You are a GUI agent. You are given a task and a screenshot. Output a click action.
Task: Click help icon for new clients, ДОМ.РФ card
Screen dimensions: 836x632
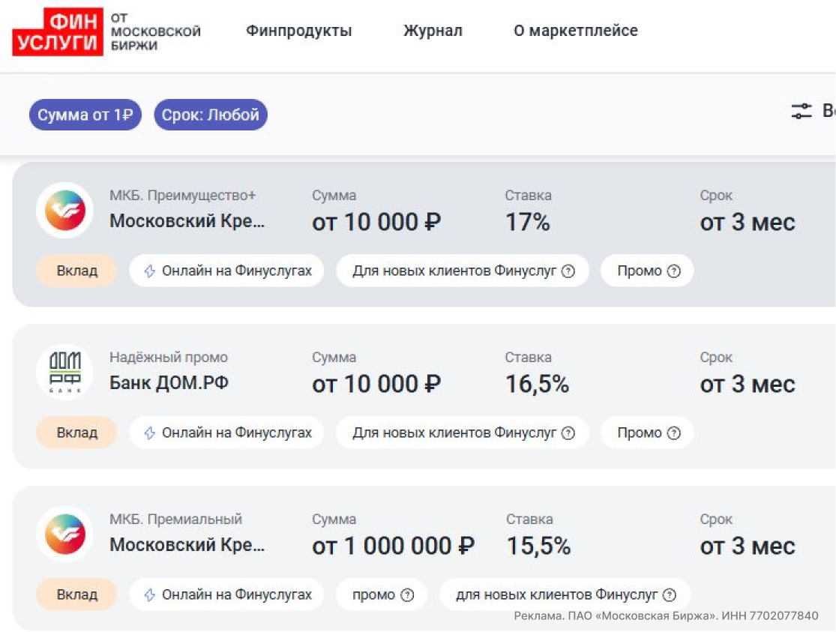click(568, 433)
